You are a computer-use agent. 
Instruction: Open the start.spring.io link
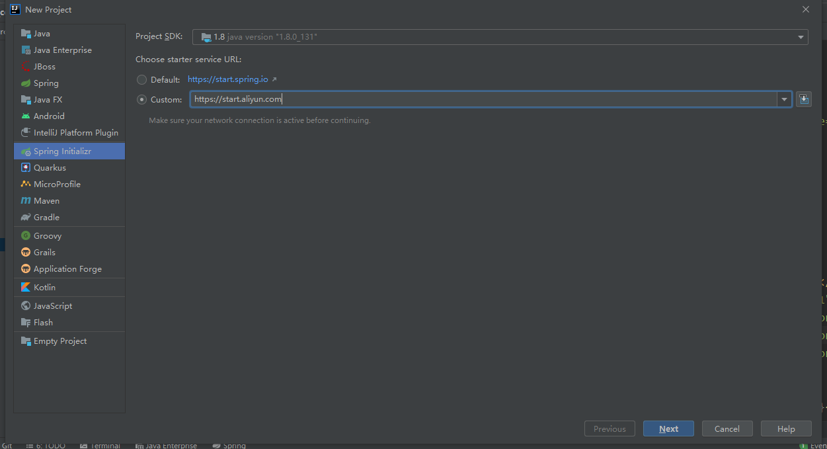pos(228,79)
